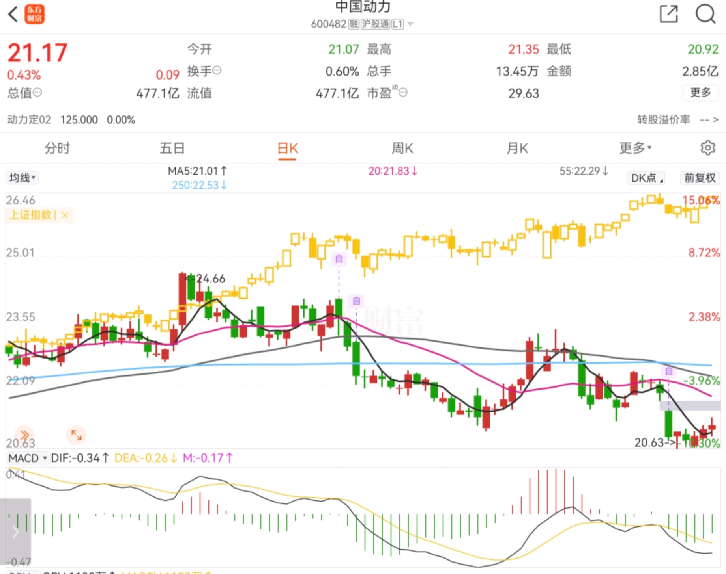Tap the 市盈 value 29.63
Image resolution: width=726 pixels, height=574 pixels.
tap(523, 93)
